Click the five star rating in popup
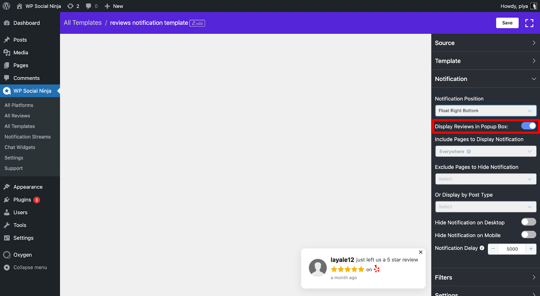540x296 pixels. (348, 269)
